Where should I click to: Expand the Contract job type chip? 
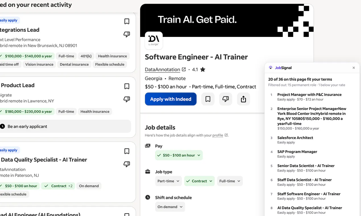[x=199, y=181]
